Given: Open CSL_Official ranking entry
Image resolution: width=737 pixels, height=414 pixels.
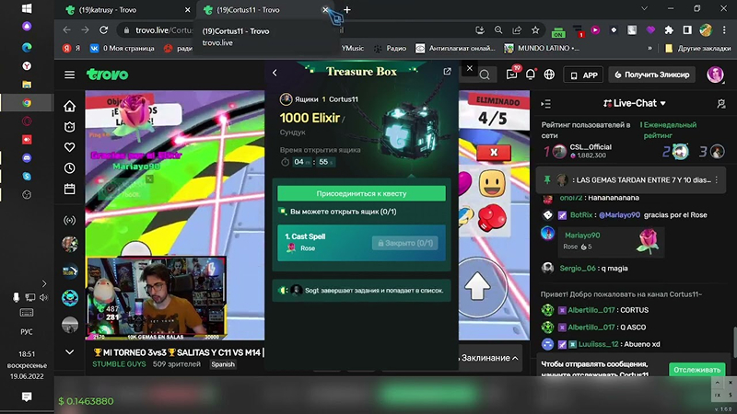Looking at the screenshot, I should click(579, 151).
